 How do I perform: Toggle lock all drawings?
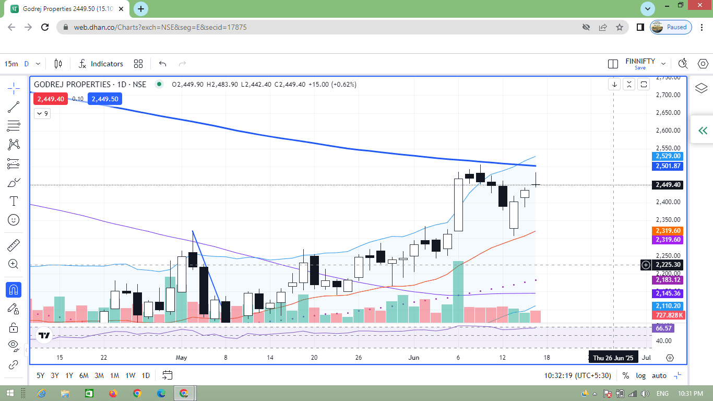pos(14,327)
